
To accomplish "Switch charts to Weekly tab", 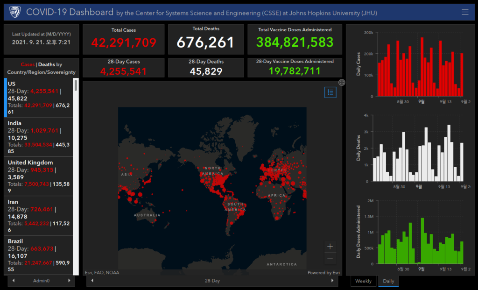I will point(363,281).
